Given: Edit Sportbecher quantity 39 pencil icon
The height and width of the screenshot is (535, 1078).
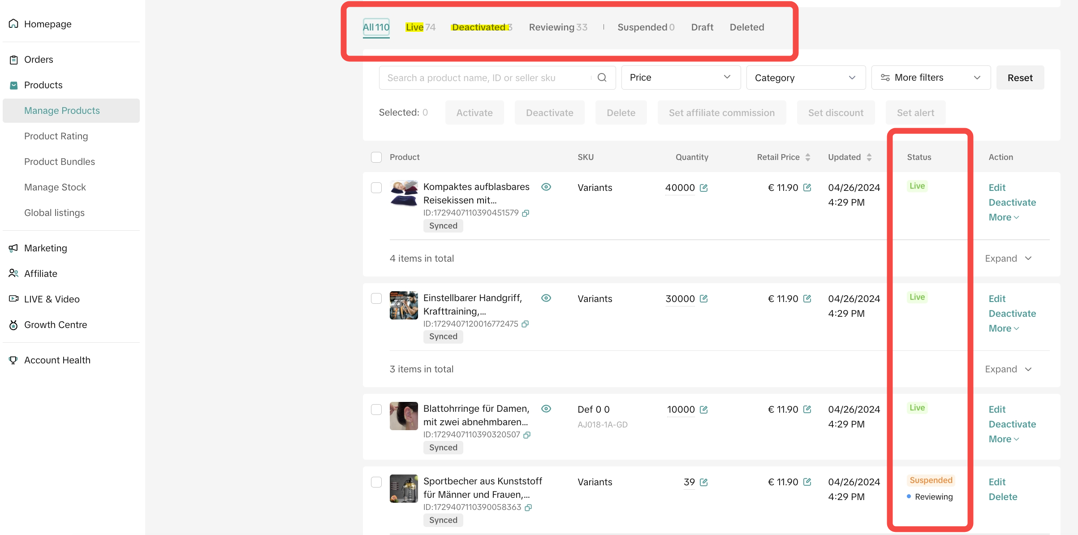Looking at the screenshot, I should (x=704, y=482).
